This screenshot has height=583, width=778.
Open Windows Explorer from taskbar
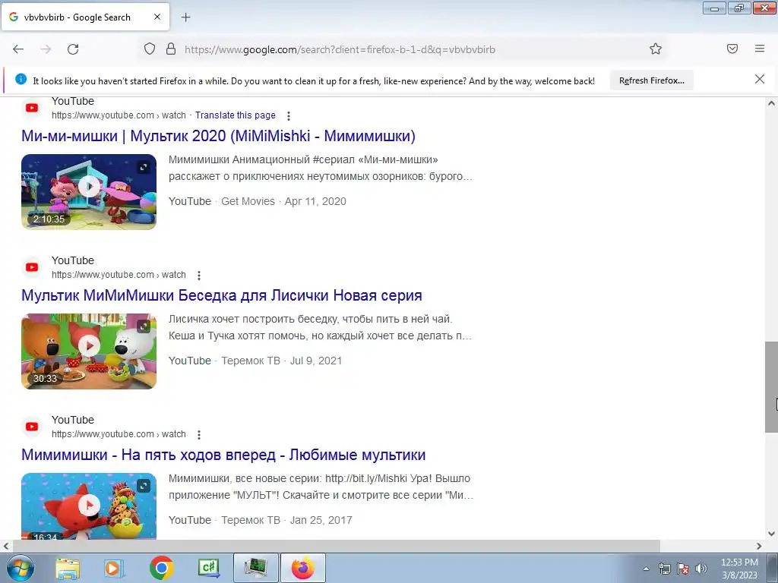click(x=68, y=568)
